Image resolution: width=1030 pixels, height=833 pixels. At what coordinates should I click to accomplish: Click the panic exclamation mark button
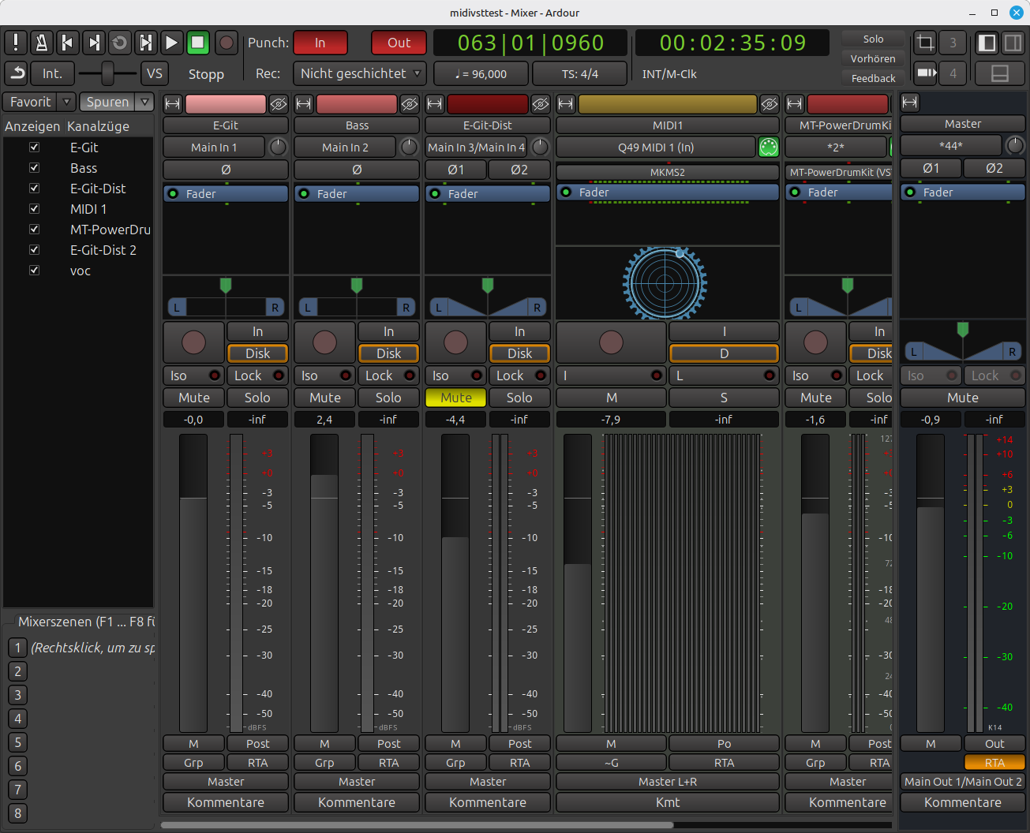(16, 43)
